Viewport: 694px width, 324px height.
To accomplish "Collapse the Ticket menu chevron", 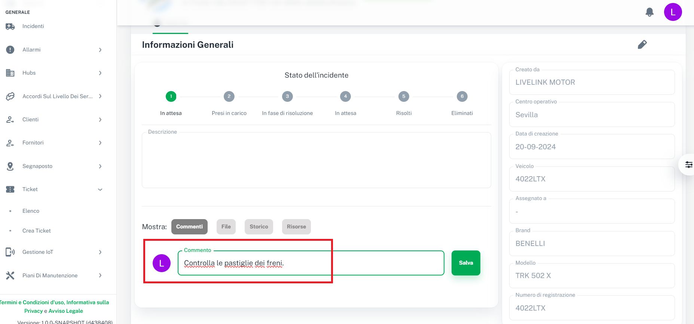I will click(100, 190).
